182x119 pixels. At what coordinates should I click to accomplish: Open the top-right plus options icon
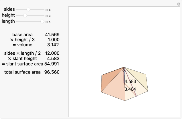(178, 4)
